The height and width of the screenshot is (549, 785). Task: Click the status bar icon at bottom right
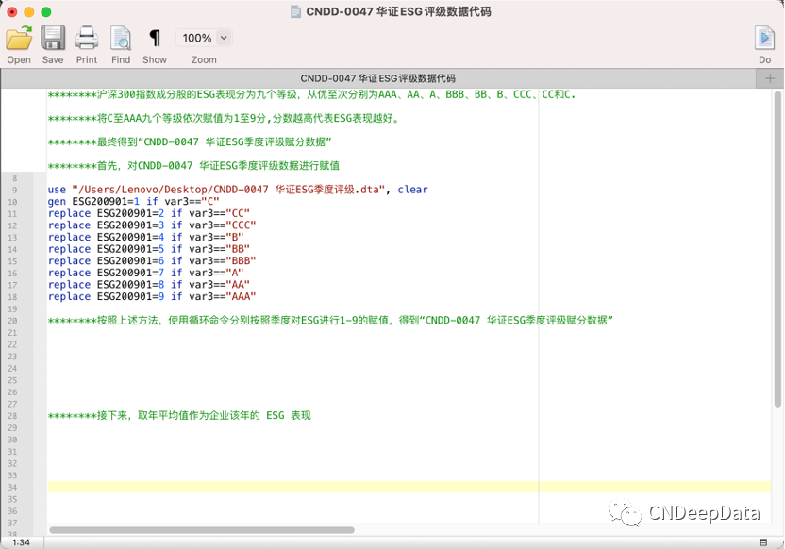(763, 542)
